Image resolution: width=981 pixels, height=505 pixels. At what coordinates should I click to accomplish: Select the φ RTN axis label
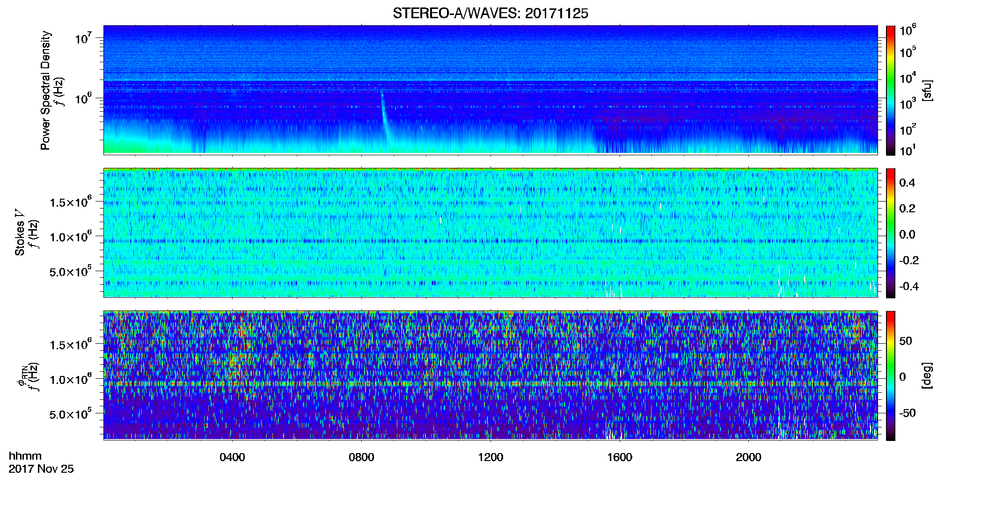tap(21, 376)
